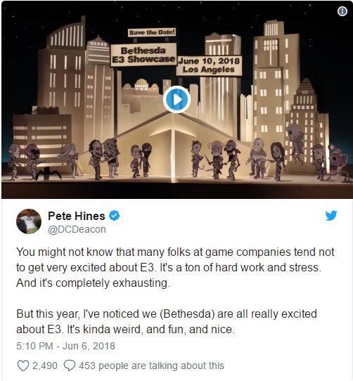Screen dimensions: 353x381
Task: Click the 2,490 likes count
Action: click(45, 366)
